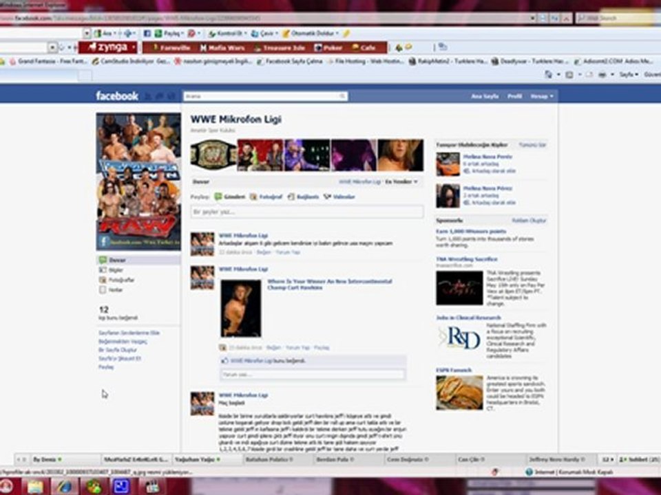
Task: Select the Bağlantı share option
Action: coord(304,197)
